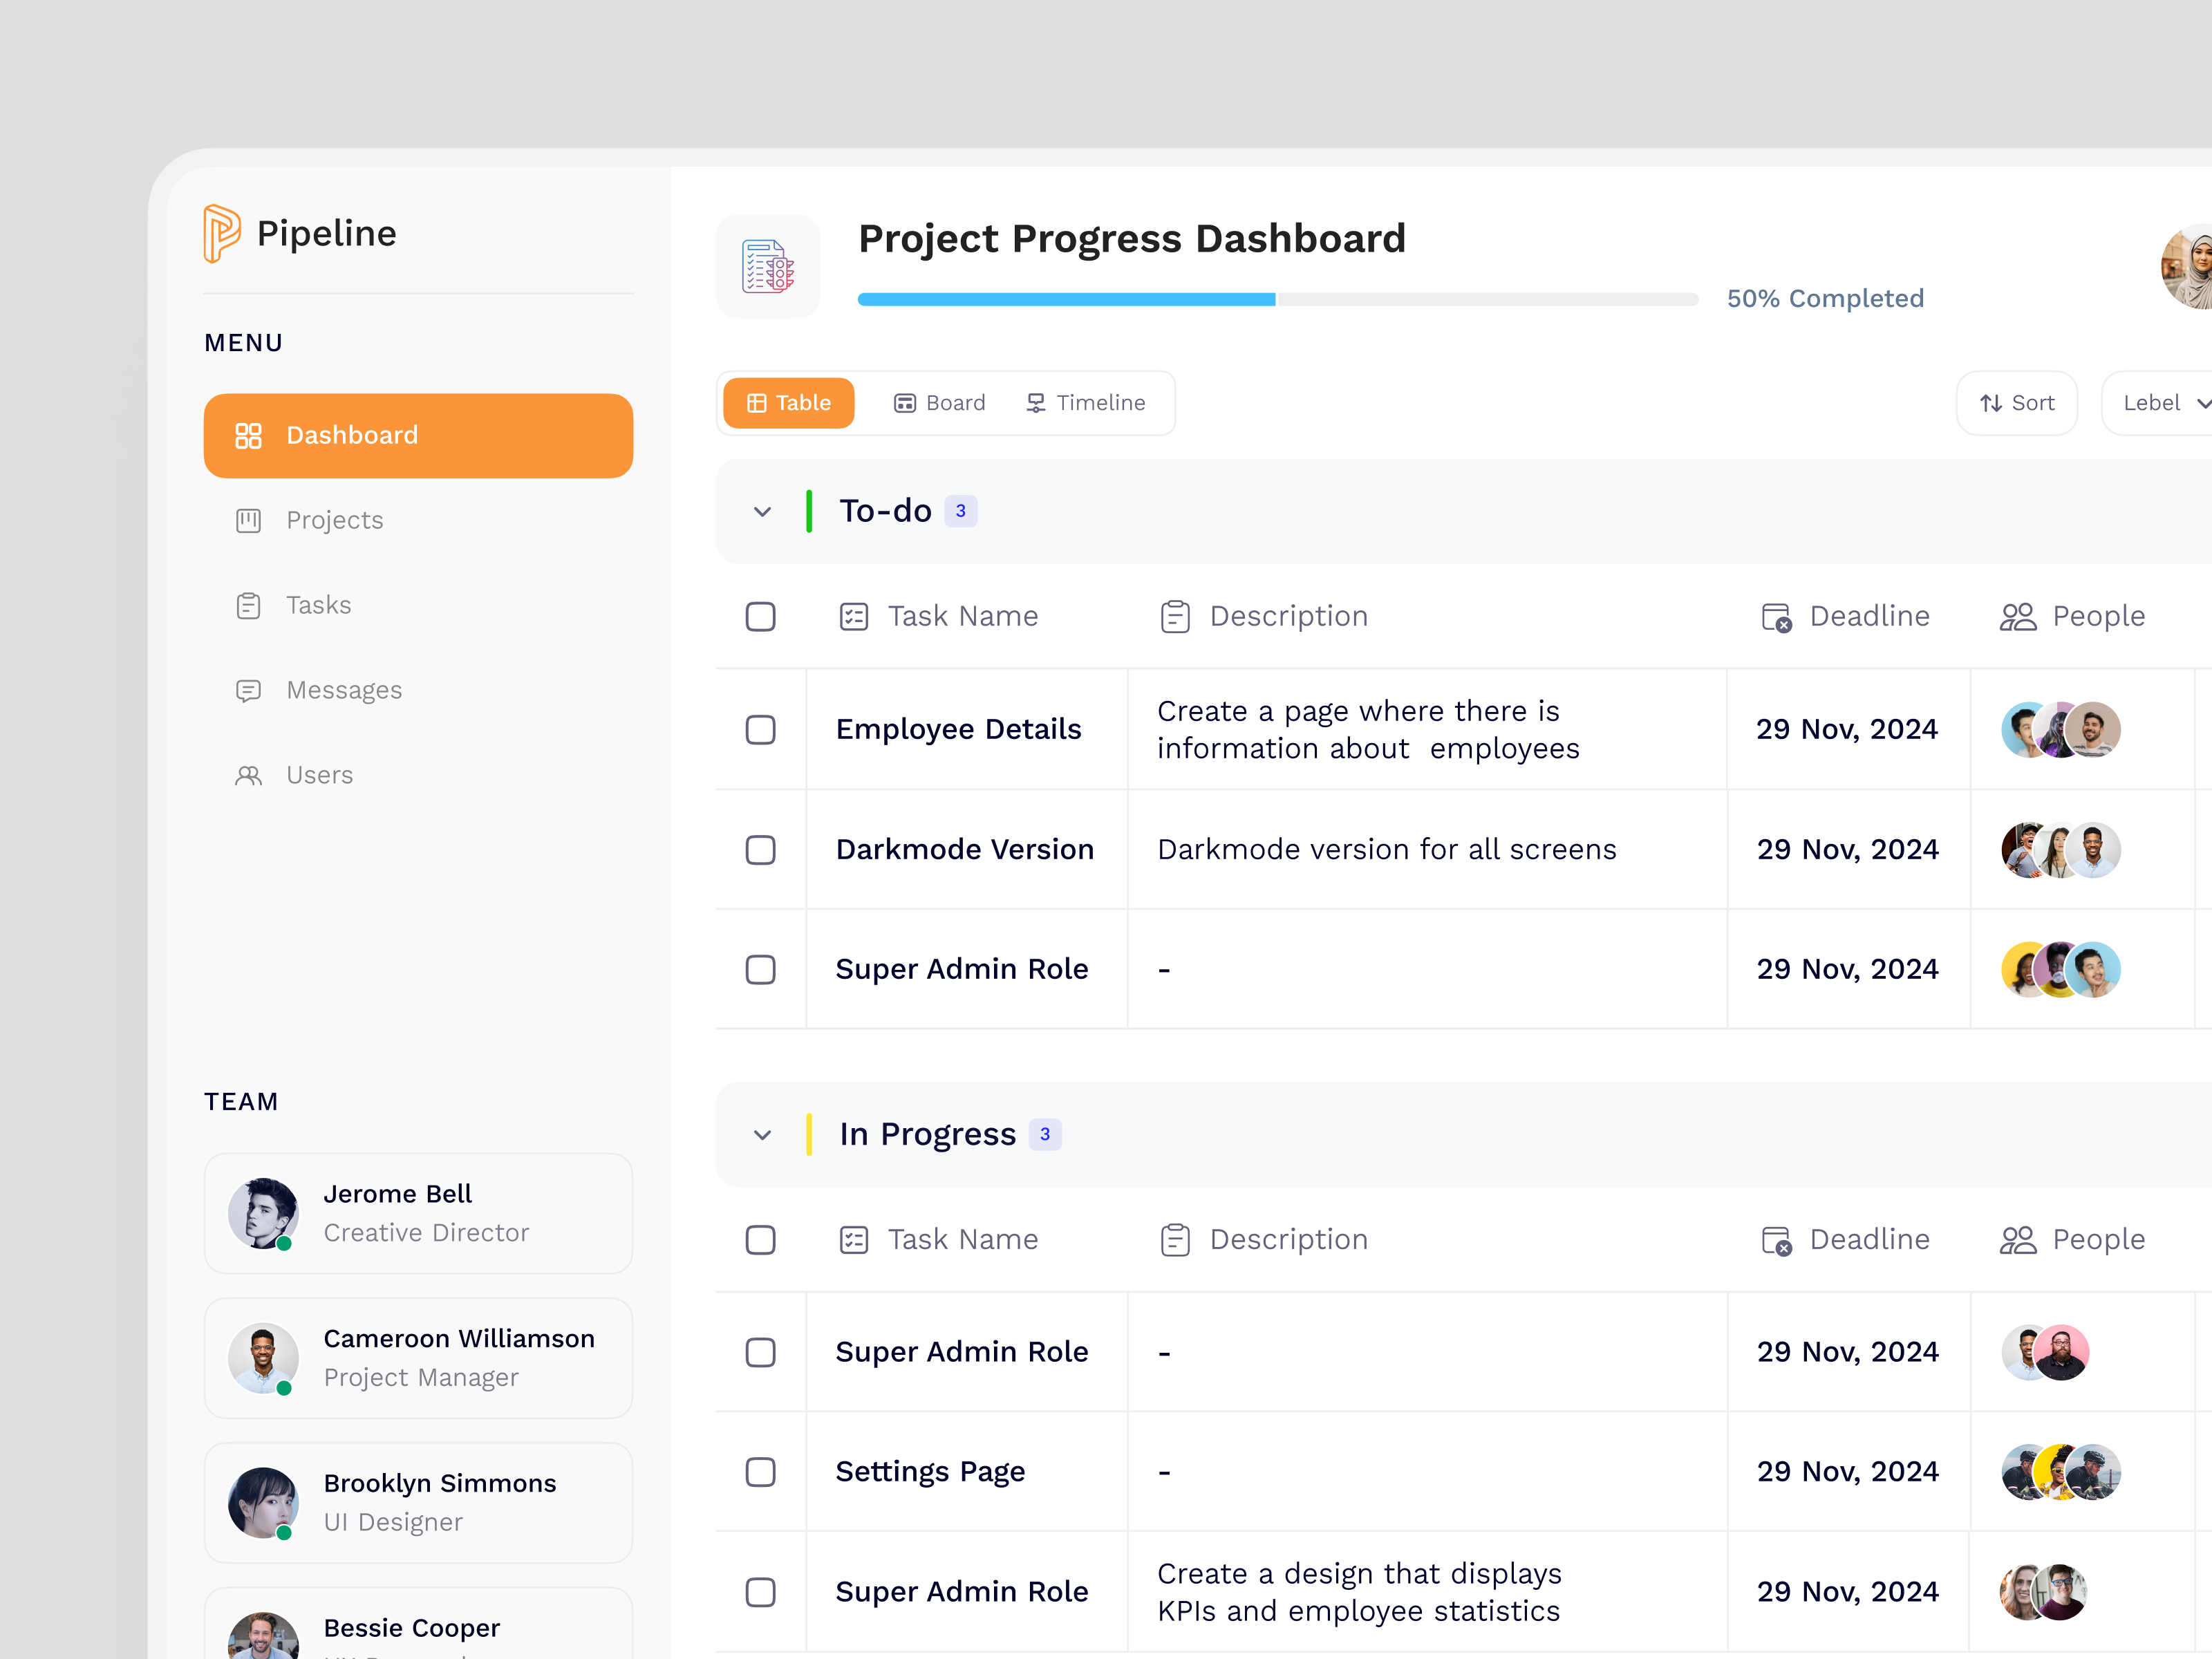Viewport: 2212px width, 1659px height.
Task: Click the Sort arrows icon
Action: (x=1990, y=402)
